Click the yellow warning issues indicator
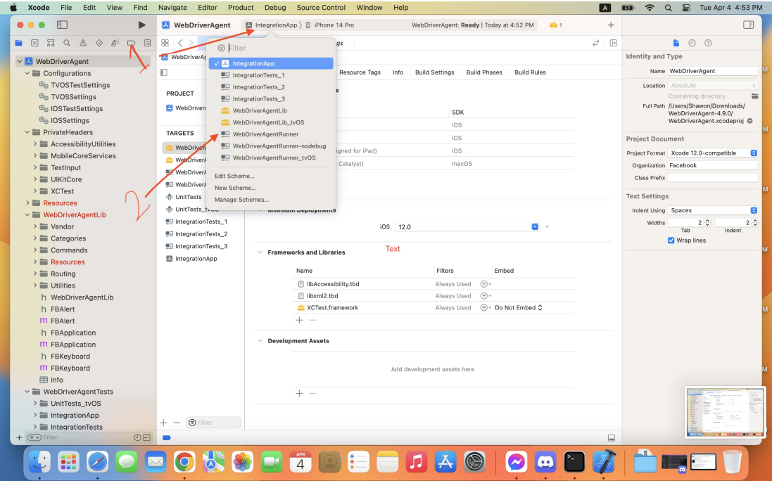The height and width of the screenshot is (481, 772). 555,25
